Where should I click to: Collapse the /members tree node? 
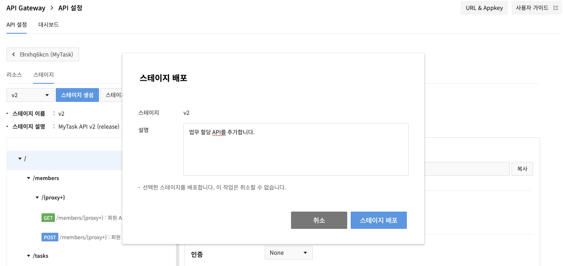[x=29, y=178]
